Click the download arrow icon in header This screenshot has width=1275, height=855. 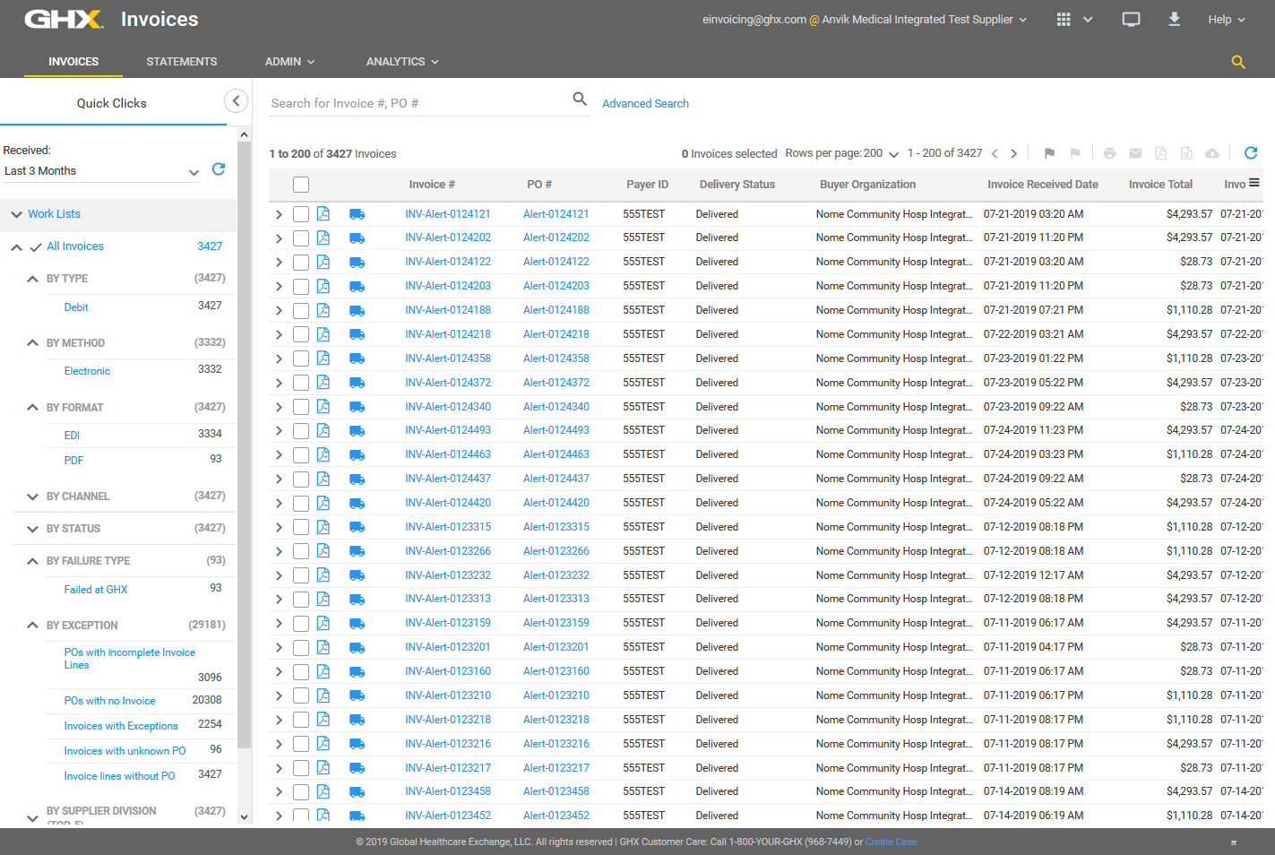click(x=1174, y=20)
